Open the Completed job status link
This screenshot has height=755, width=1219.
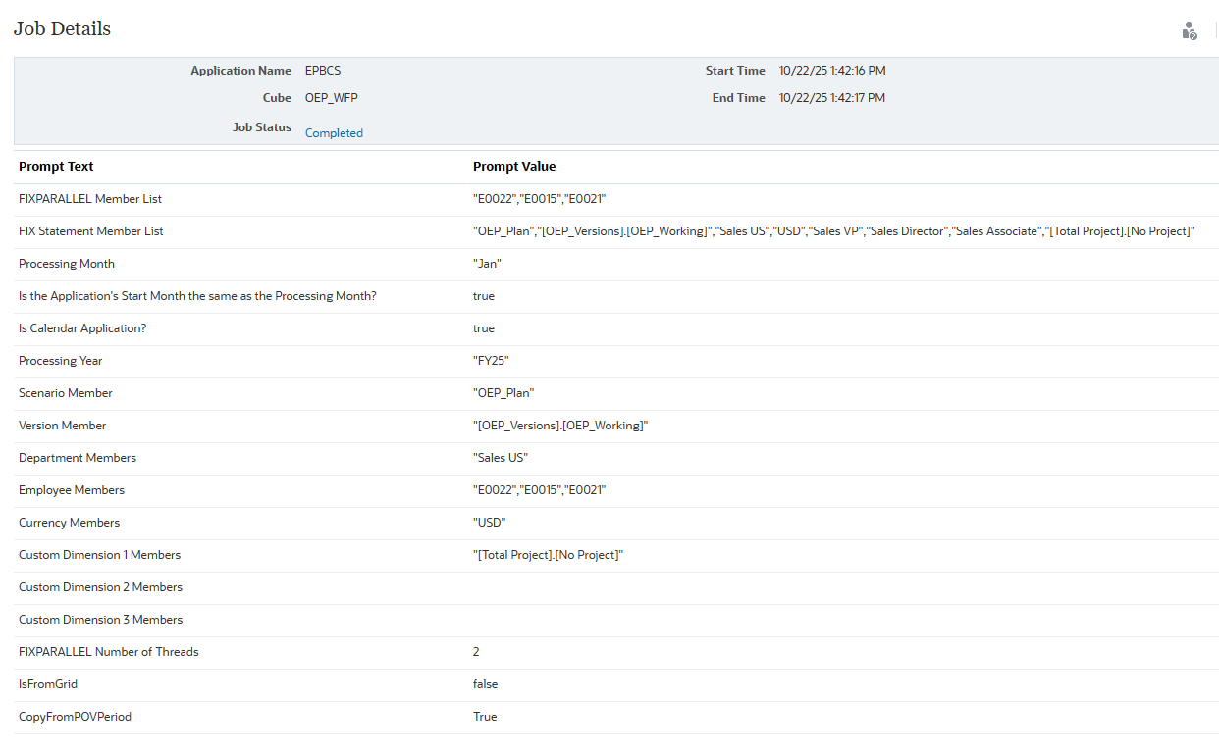click(334, 133)
